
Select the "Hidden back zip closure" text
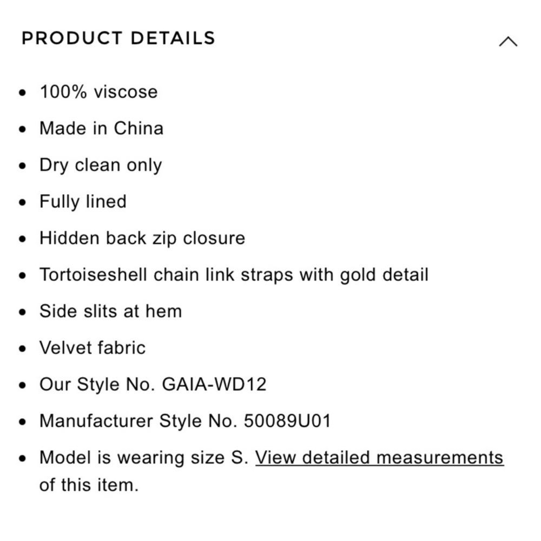[142, 238]
